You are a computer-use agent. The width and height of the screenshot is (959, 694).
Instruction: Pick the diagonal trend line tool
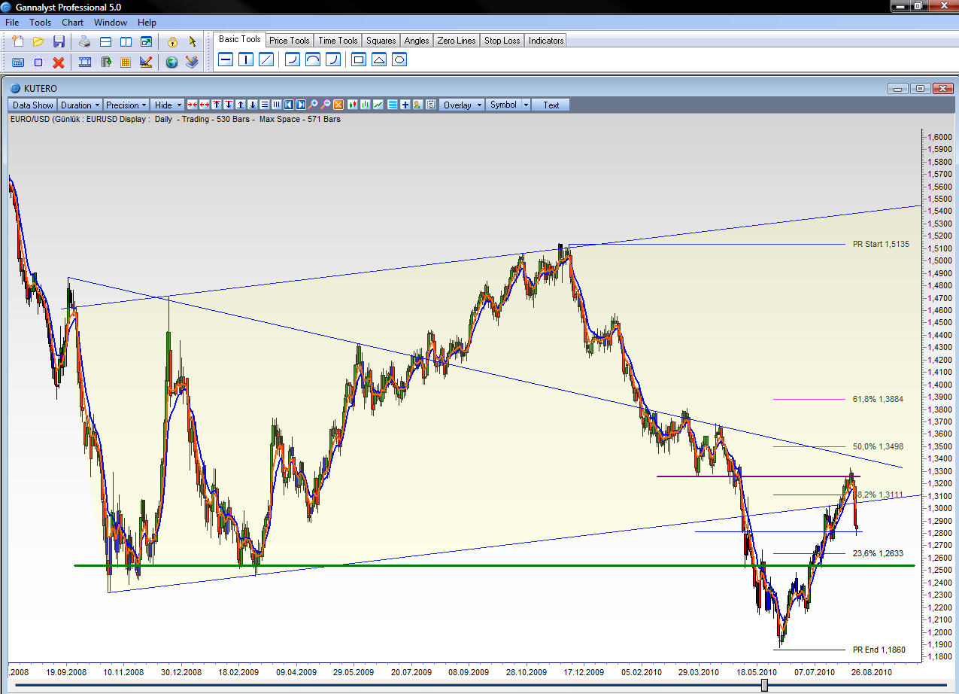(266, 59)
